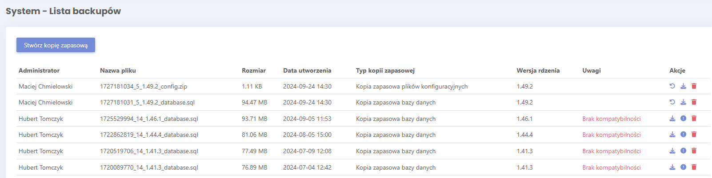Download the 1720519706_14_1.41.3_database.sql backup
Screen dimensions: 712x178
pos(672,151)
